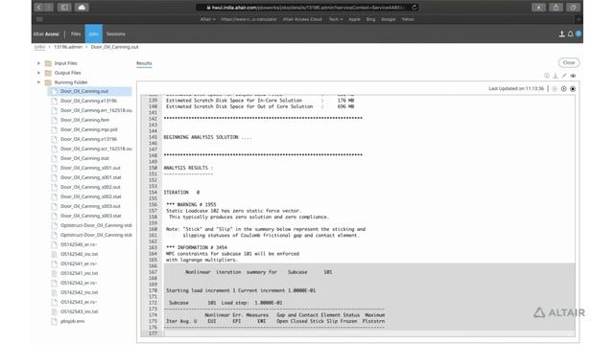614x345 pixels.
Task: Open pbsjob.env file
Action: pyautogui.click(x=73, y=321)
